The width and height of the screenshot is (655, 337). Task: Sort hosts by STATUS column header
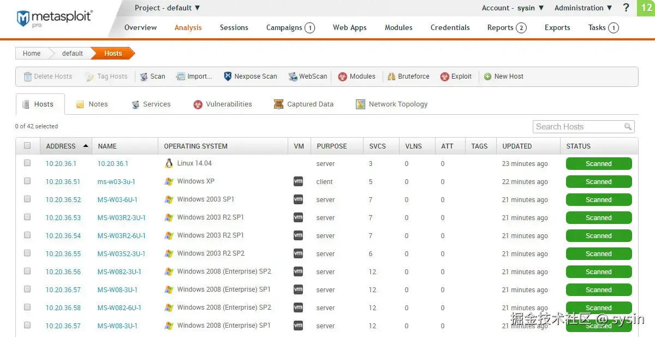pos(599,146)
